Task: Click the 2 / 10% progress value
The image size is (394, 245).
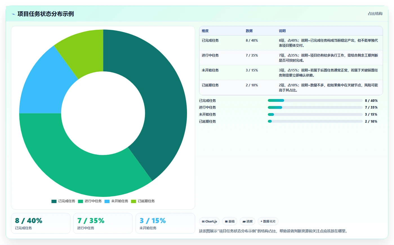Action: tap(371, 122)
